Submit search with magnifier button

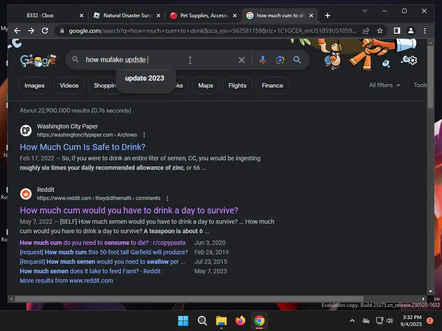(x=297, y=60)
